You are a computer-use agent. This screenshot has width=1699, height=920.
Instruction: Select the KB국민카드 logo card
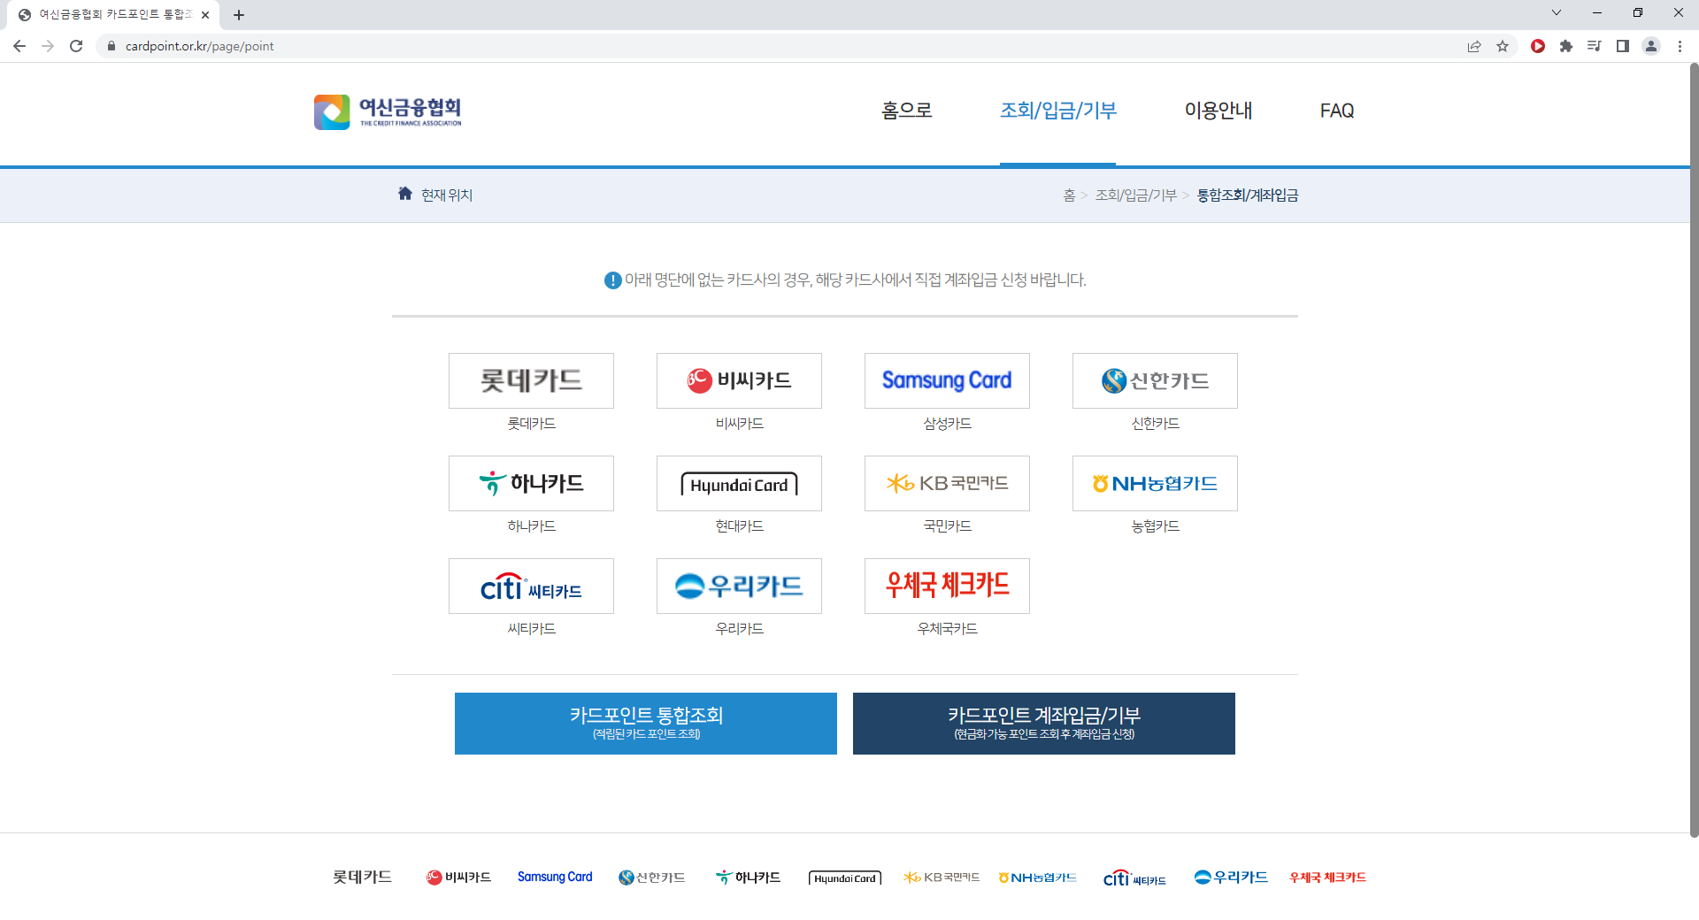point(947,483)
